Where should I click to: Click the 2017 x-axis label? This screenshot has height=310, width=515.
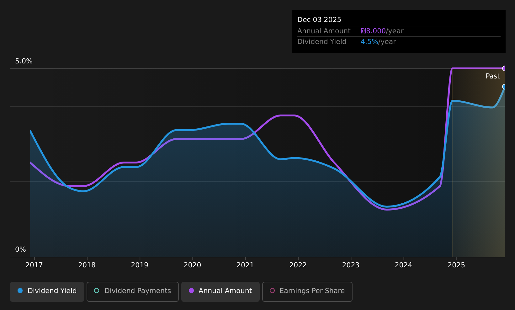[34, 265]
